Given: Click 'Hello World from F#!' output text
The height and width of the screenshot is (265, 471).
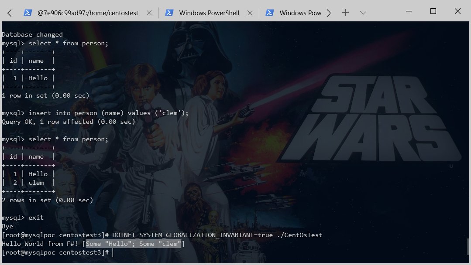Looking at the screenshot, I should [40, 244].
